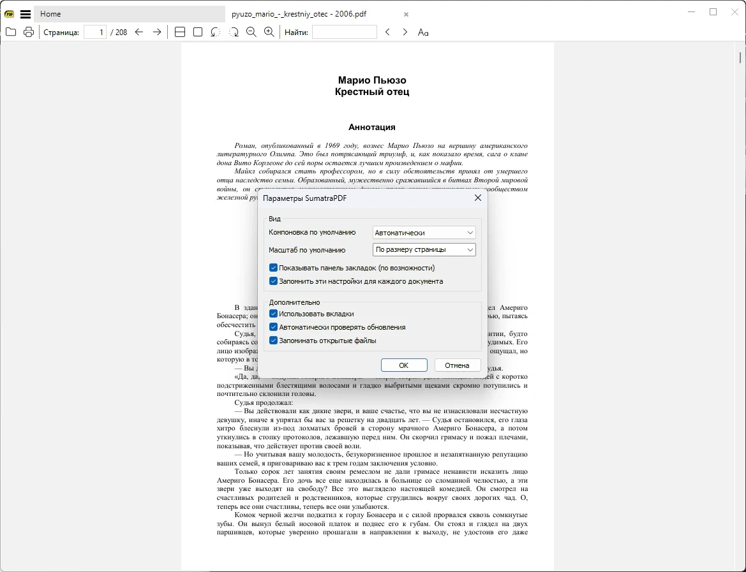Click the print icon in toolbar

pos(29,32)
